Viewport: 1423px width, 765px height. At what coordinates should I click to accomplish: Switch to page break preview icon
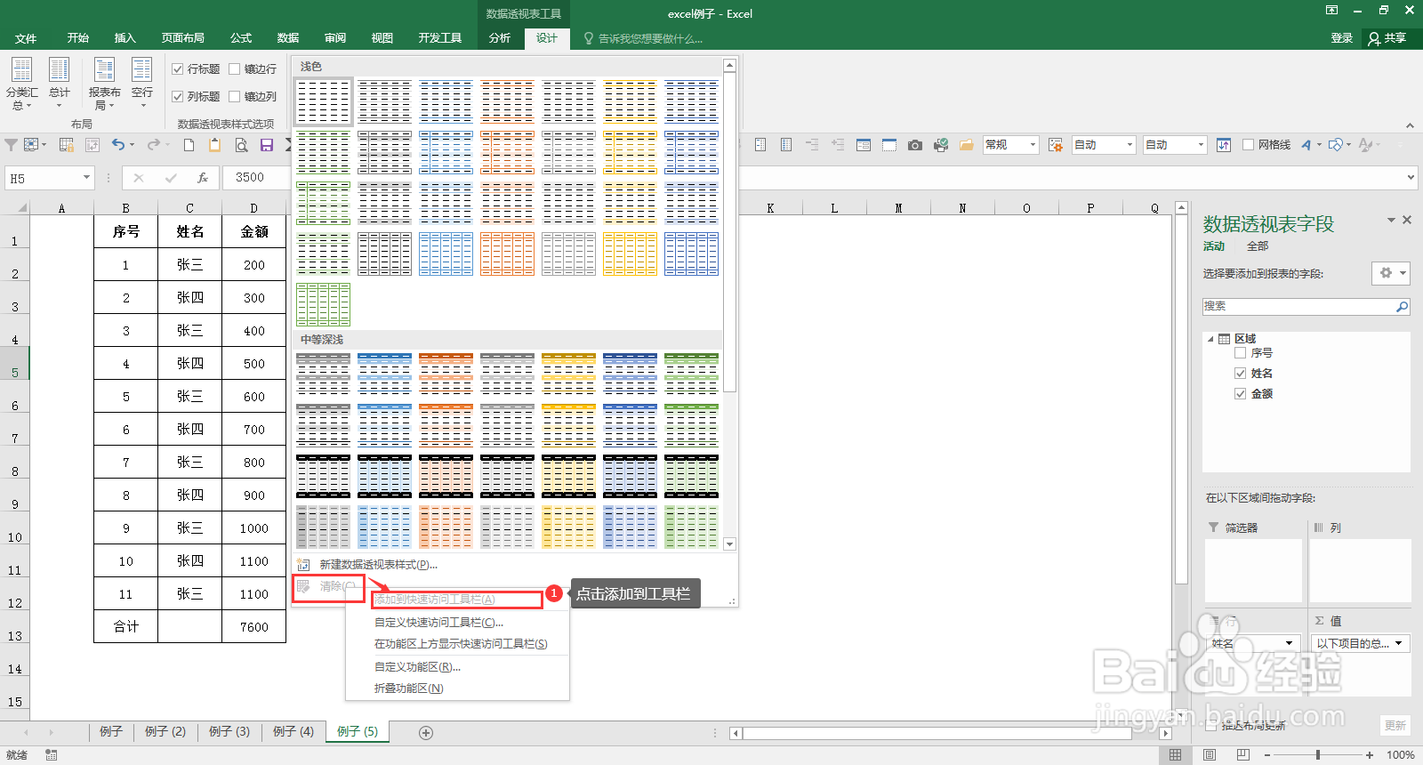coord(1242,754)
